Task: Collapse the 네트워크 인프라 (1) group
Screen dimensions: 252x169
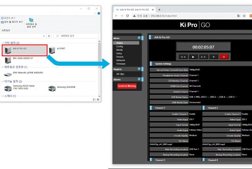Action: click(2, 67)
